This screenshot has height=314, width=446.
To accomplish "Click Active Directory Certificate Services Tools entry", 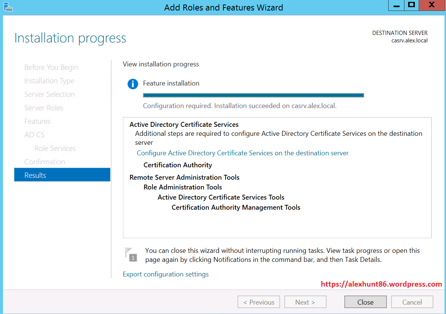I will click(x=221, y=197).
